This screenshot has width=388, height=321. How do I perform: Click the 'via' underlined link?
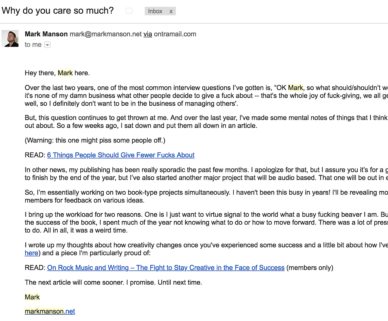pyautogui.click(x=148, y=34)
